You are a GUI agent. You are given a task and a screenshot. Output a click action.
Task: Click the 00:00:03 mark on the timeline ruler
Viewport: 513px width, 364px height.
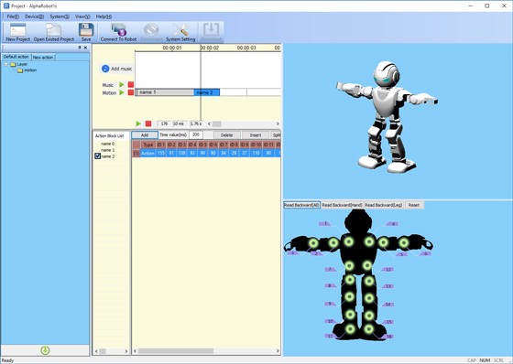[x=246, y=48]
